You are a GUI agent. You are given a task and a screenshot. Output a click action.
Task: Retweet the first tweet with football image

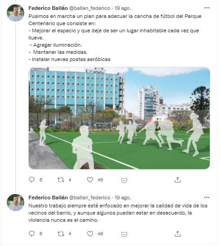tap(61, 180)
